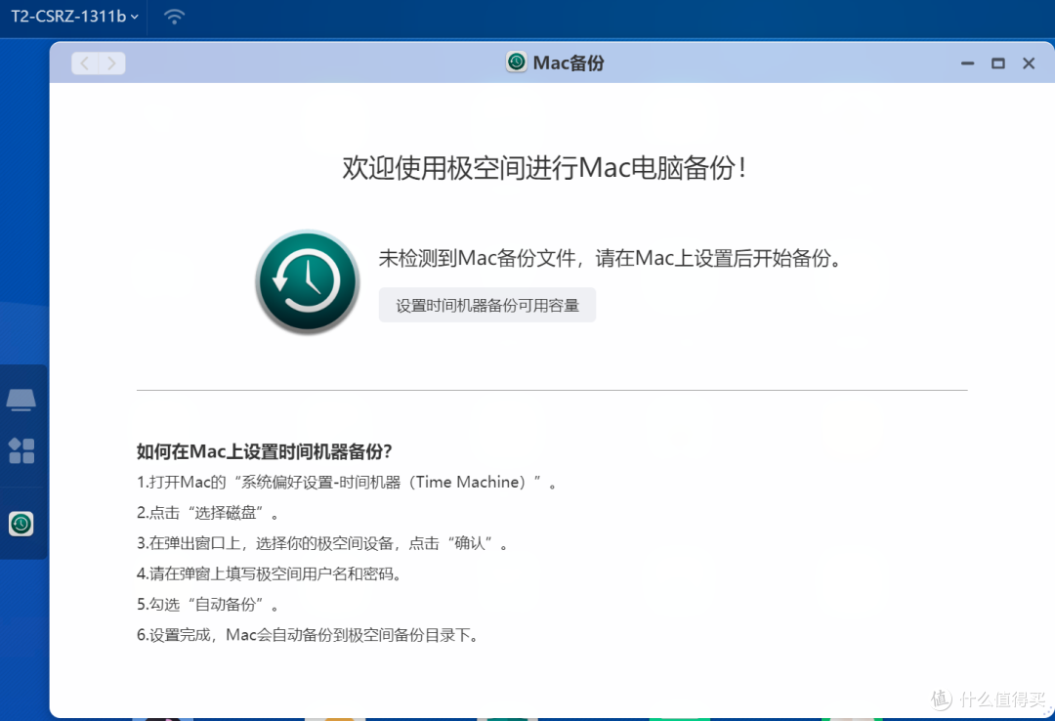Click the back navigation arrow

pyautogui.click(x=85, y=64)
